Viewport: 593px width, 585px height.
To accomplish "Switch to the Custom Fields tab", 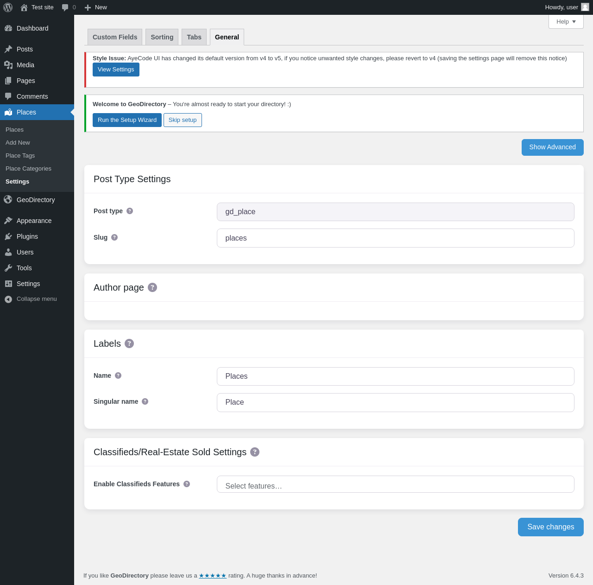I will click(x=115, y=37).
